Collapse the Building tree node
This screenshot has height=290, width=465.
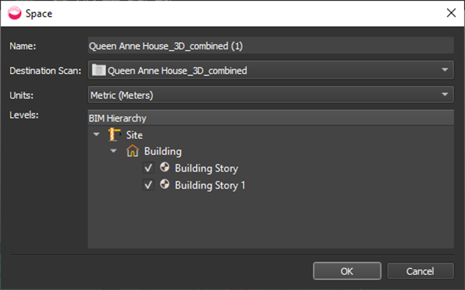click(x=113, y=152)
